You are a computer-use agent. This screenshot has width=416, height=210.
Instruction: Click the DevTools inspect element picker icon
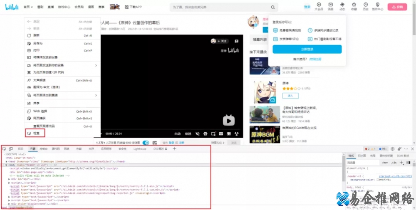coord(4,149)
